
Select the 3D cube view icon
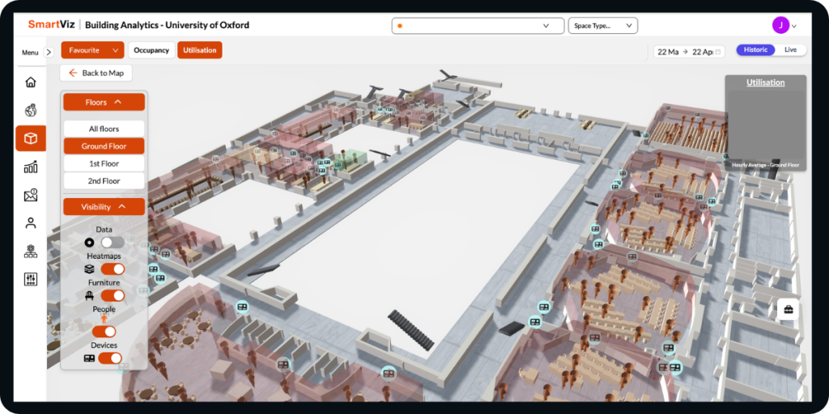point(31,138)
